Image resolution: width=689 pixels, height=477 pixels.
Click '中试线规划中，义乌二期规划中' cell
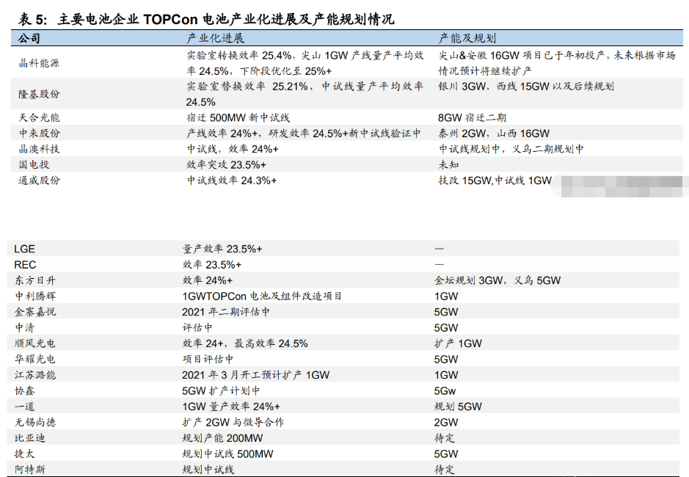tap(511, 149)
